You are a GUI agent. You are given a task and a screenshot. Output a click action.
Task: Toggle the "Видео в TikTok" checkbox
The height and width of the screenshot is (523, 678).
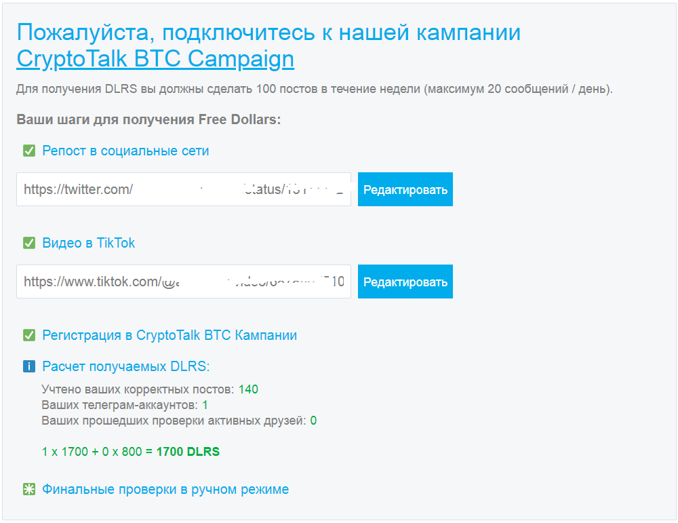click(28, 243)
